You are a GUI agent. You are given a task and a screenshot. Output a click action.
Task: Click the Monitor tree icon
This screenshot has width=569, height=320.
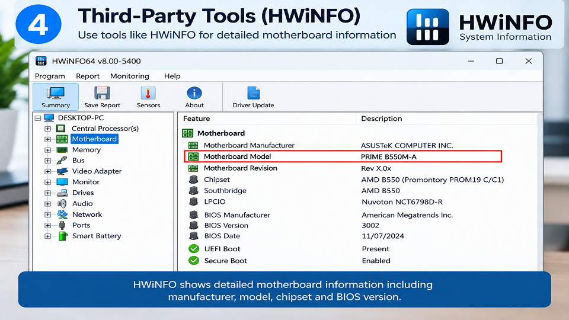[62, 182]
